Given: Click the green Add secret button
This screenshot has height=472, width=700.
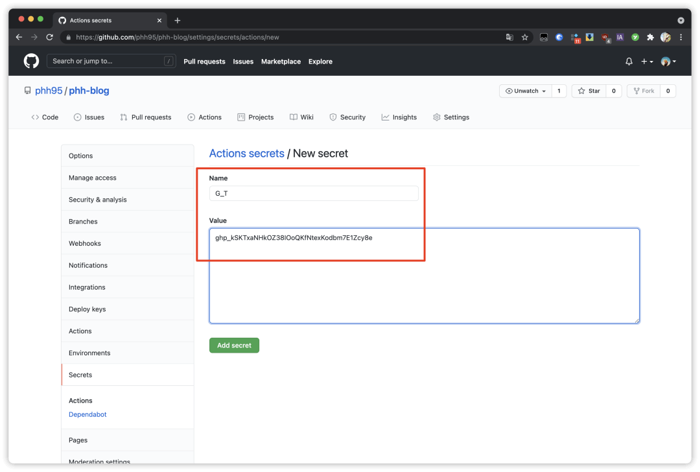Looking at the screenshot, I should [234, 345].
